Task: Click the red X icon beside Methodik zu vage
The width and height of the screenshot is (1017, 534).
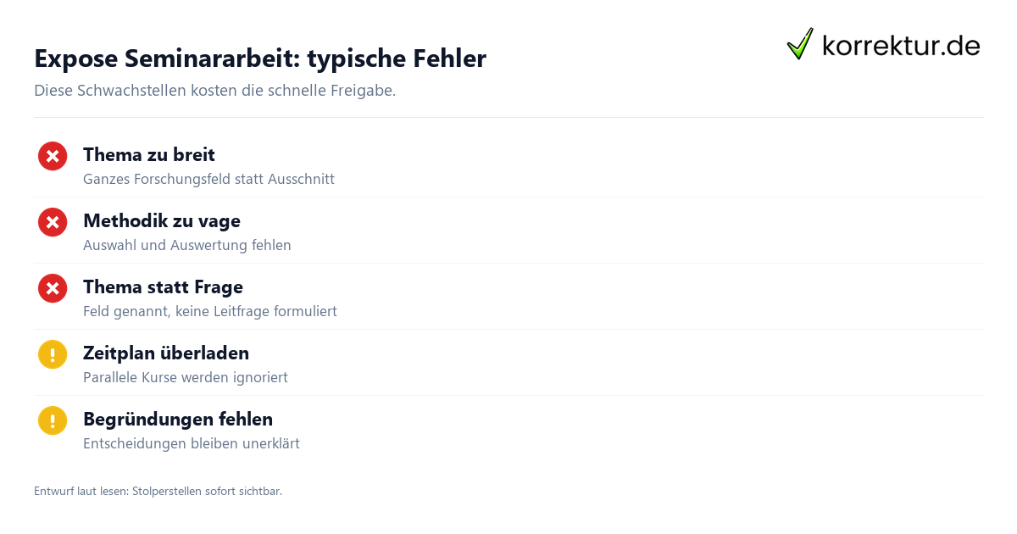Action: coord(53,222)
